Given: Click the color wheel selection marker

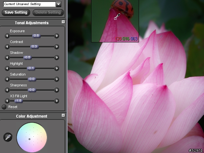Looking at the screenshot, I should 29,139.
